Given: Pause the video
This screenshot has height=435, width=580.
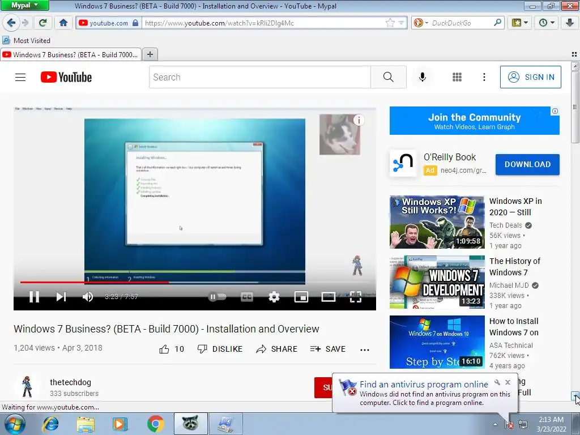Looking at the screenshot, I should [34, 297].
